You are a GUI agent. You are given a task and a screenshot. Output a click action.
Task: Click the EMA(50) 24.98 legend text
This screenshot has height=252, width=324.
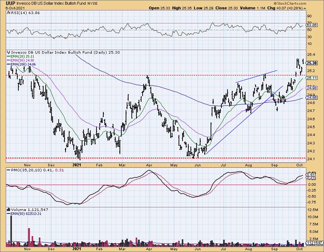point(22,60)
